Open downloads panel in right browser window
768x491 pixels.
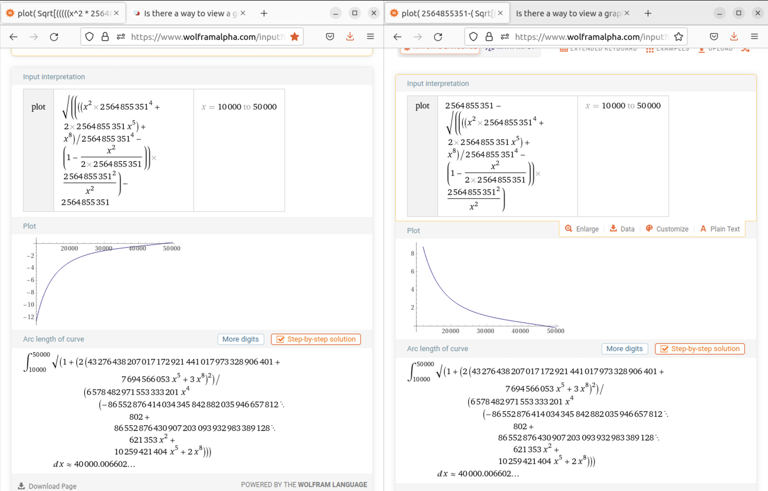tap(734, 37)
